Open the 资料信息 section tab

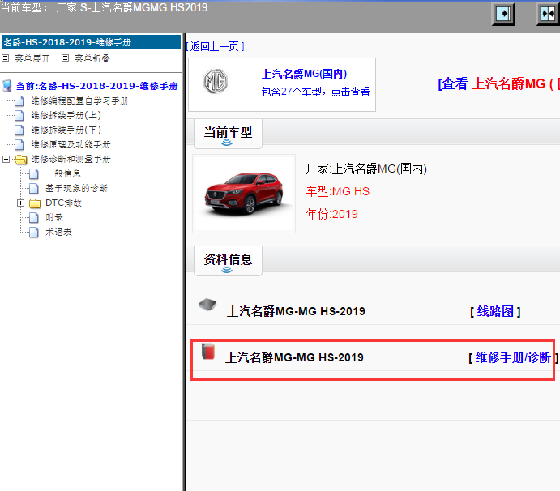tap(228, 261)
